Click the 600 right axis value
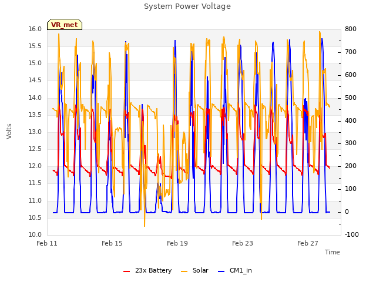 point(351,75)
